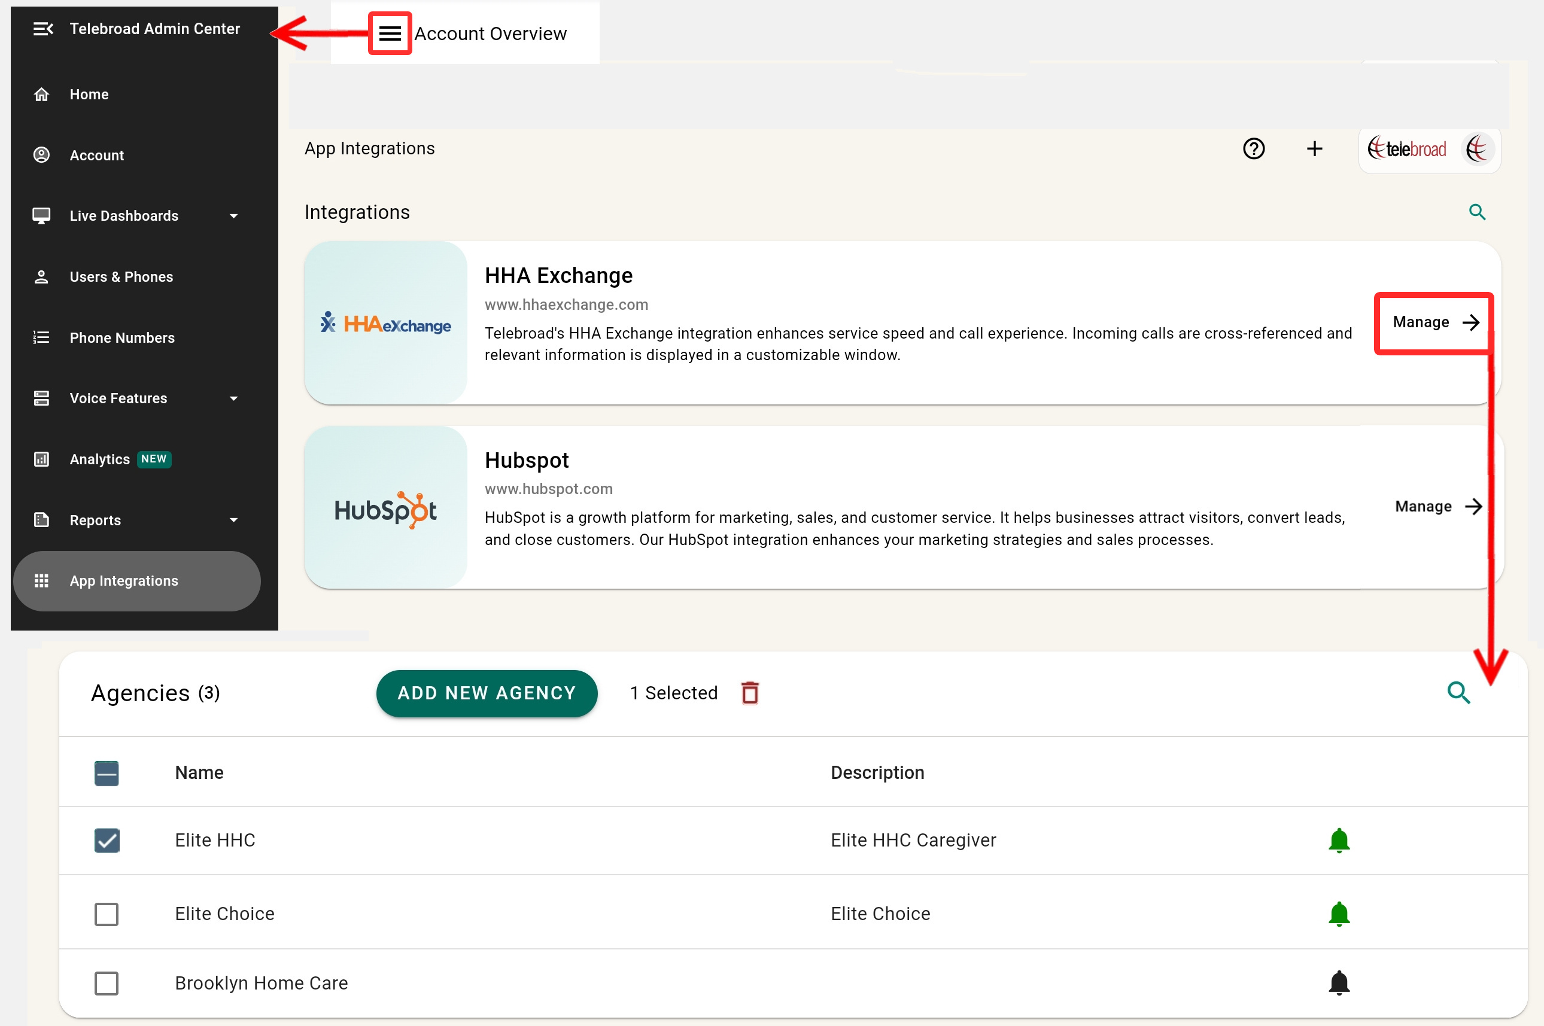The width and height of the screenshot is (1544, 1026).
Task: Click the hamburger menu beside Account Overview
Action: point(390,34)
